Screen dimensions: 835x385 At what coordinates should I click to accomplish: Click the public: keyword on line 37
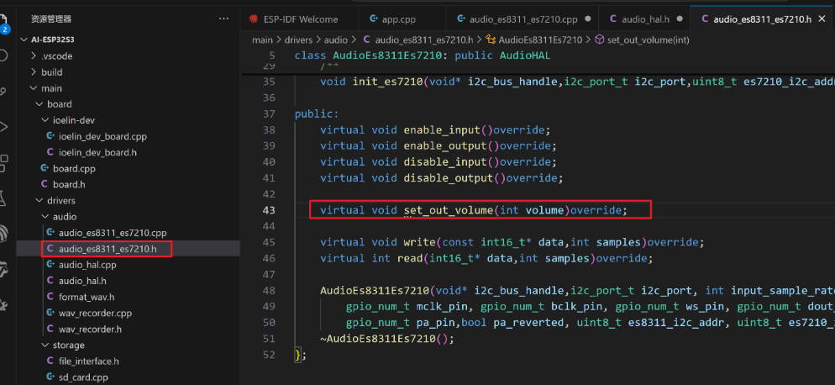click(317, 113)
